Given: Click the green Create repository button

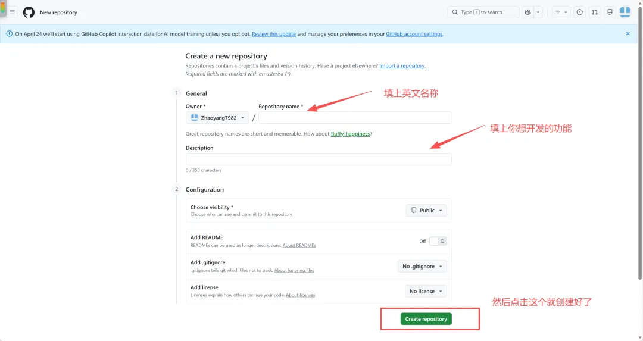Looking at the screenshot, I should point(426,319).
